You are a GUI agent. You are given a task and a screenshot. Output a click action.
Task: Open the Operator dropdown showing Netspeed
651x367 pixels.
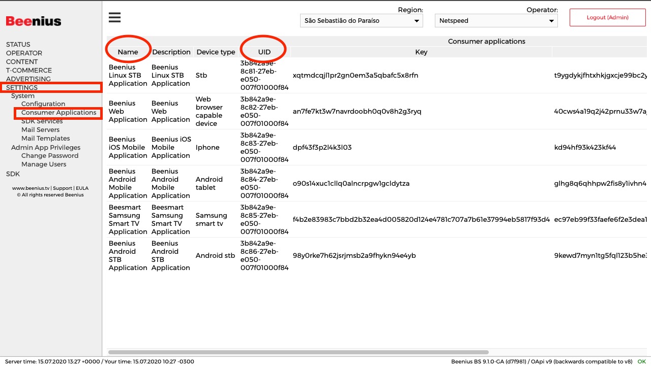[496, 21]
